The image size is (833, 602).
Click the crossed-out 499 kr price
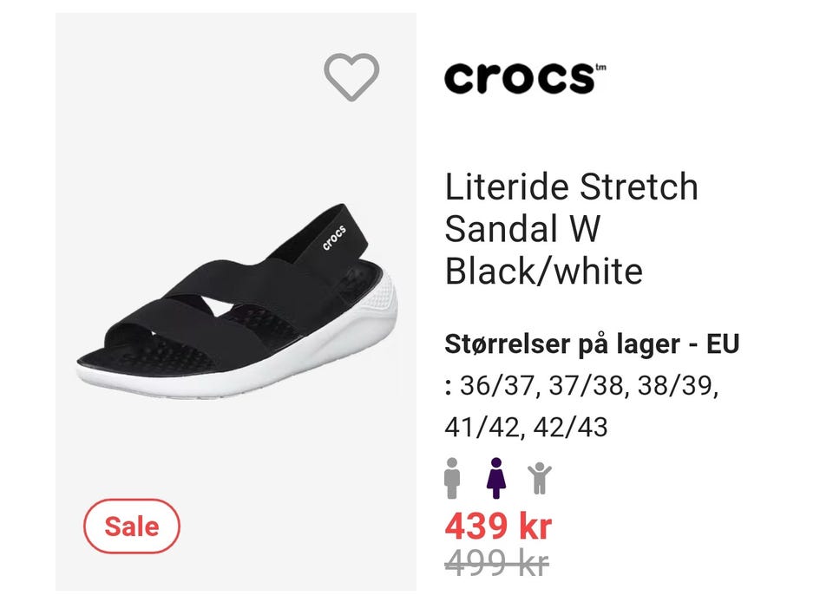coord(496,562)
